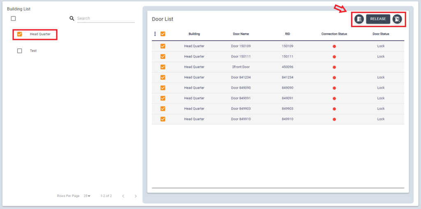
Task: Uncheck the Head Quarter building checkbox
Action: 19,34
